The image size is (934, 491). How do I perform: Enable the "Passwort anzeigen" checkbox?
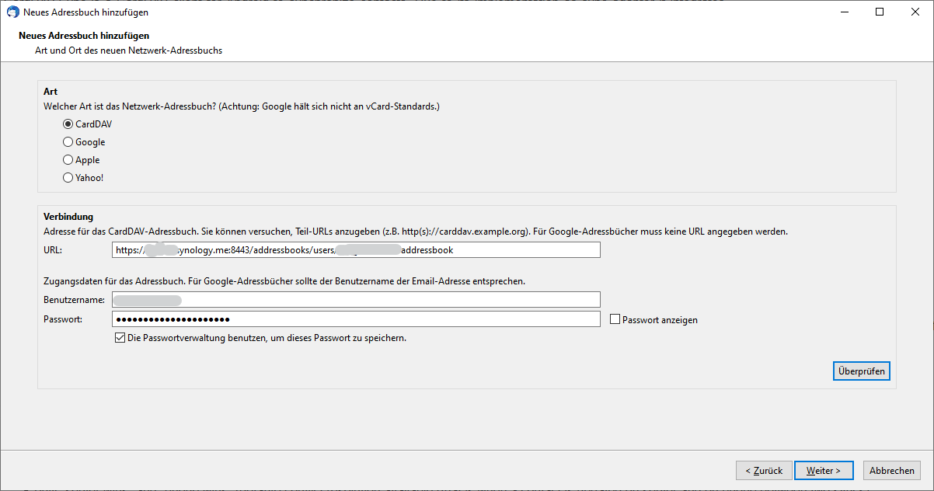click(614, 319)
